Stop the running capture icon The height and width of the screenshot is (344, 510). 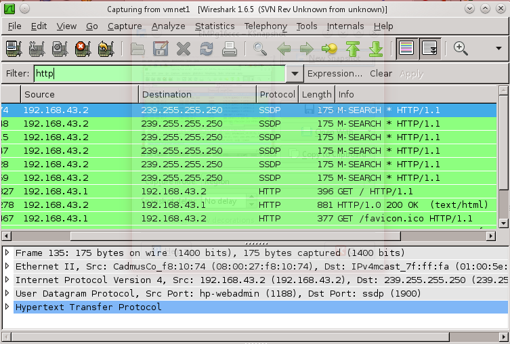click(x=83, y=49)
